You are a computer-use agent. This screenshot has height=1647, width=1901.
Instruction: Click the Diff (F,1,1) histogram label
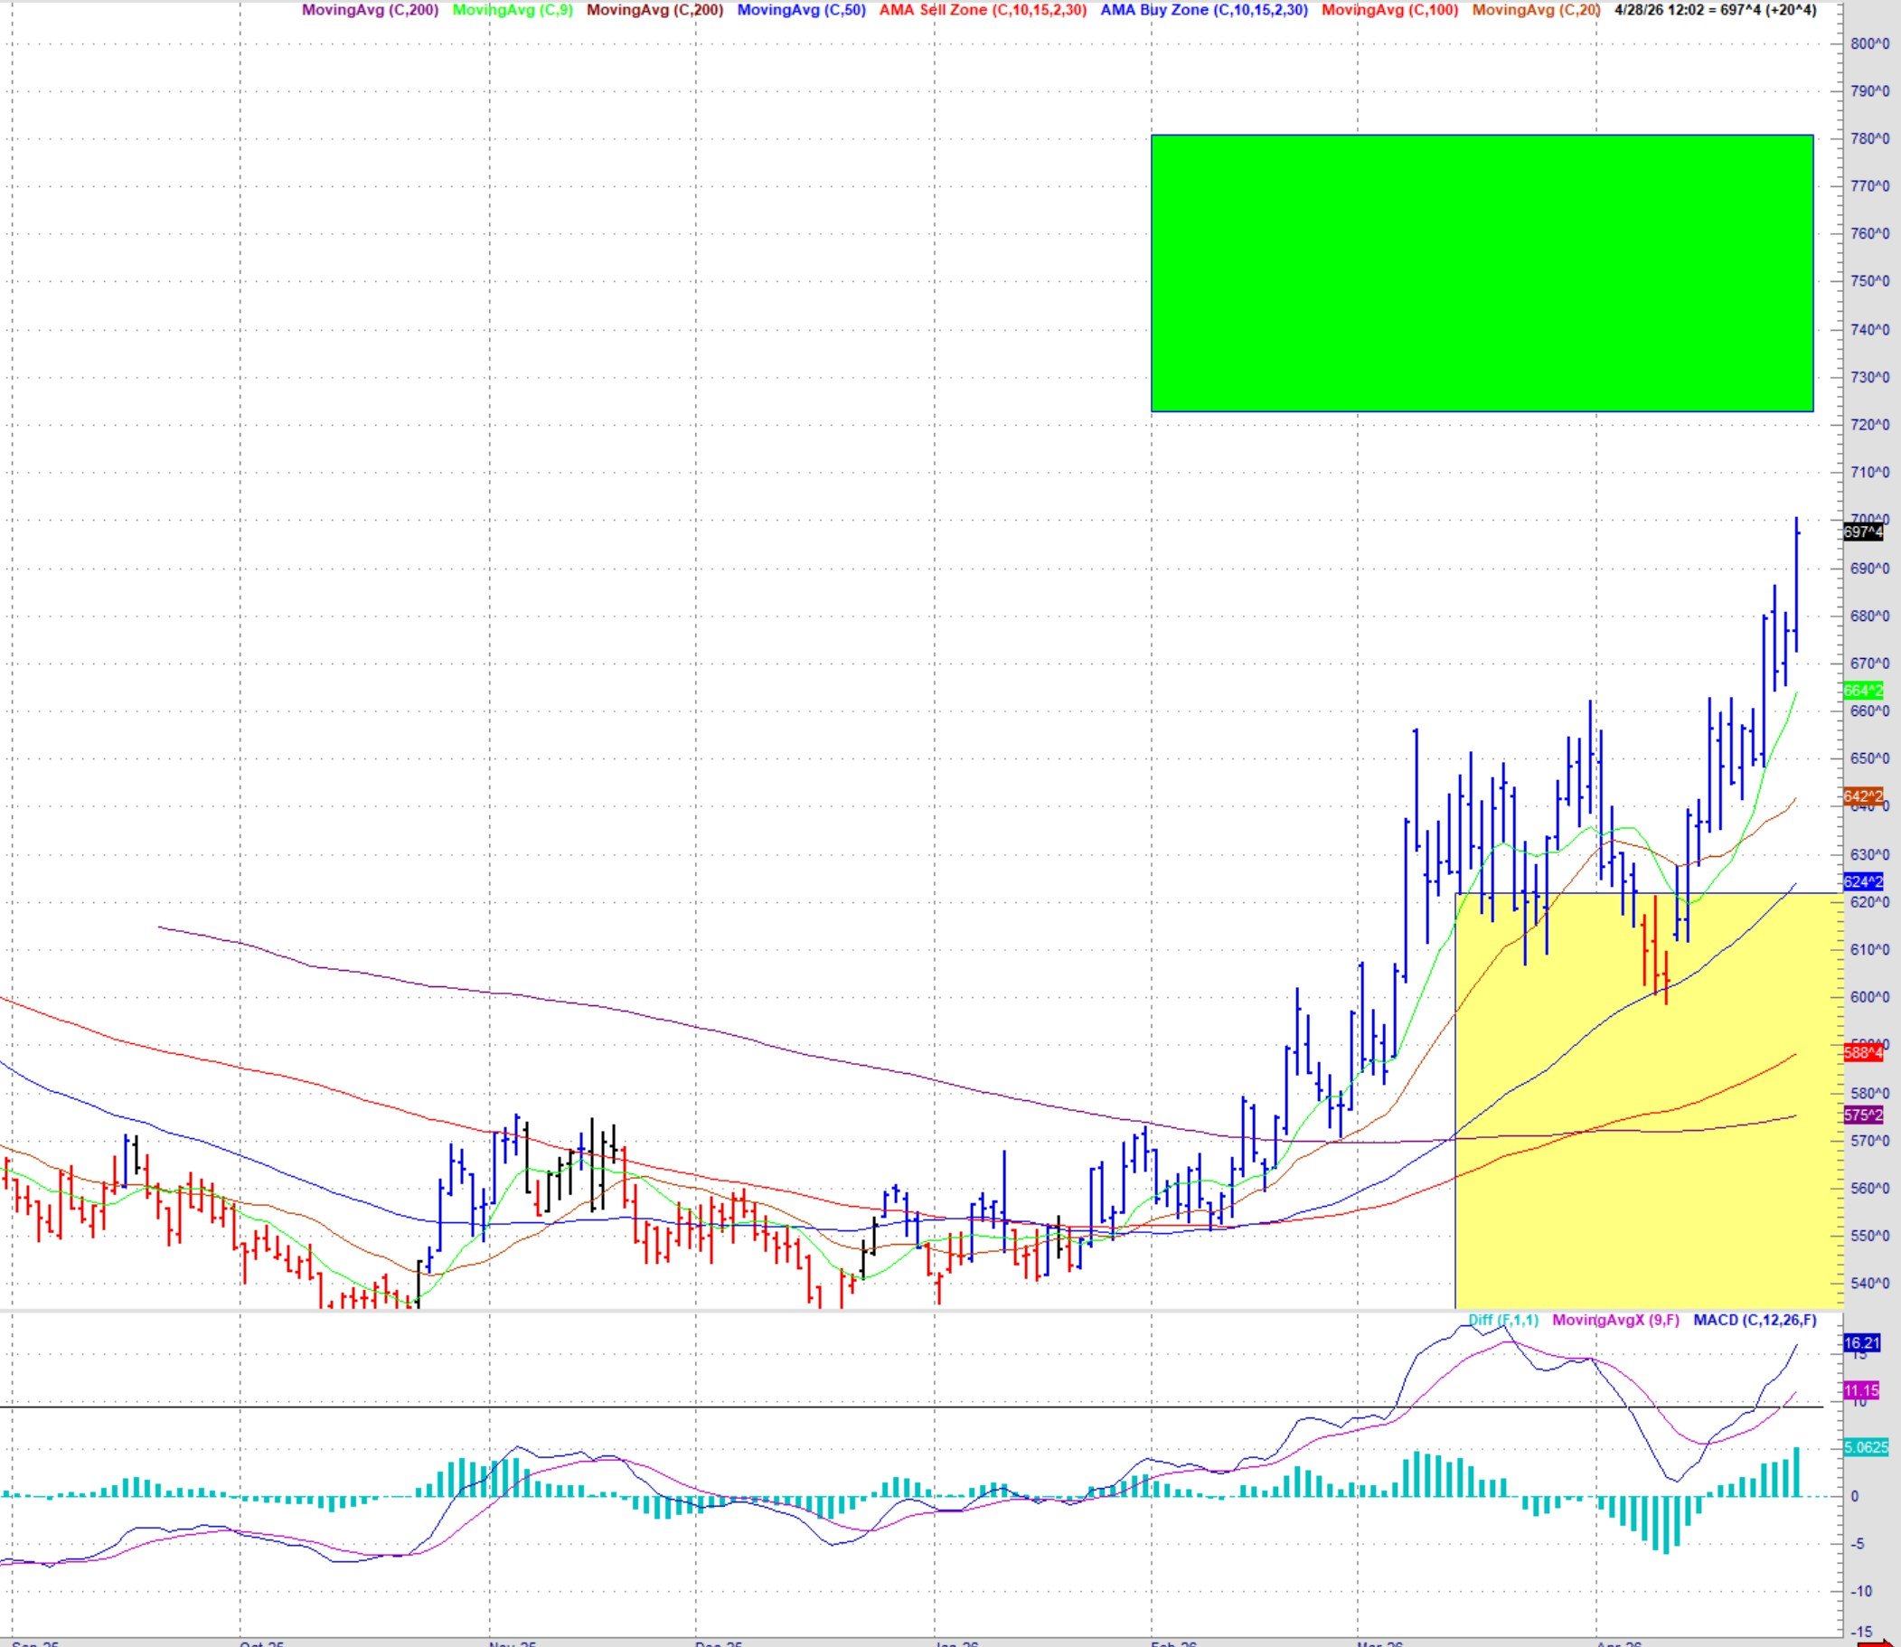pyautogui.click(x=1502, y=1321)
